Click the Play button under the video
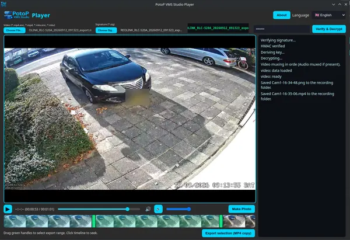The image size is (350, 240). tap(8, 209)
